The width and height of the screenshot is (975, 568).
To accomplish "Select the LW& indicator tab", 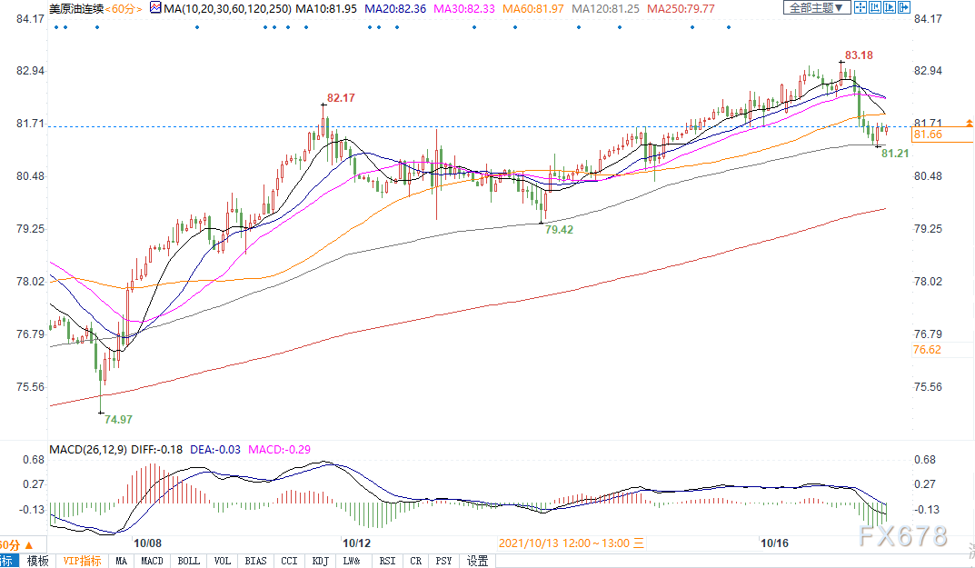I will [352, 561].
